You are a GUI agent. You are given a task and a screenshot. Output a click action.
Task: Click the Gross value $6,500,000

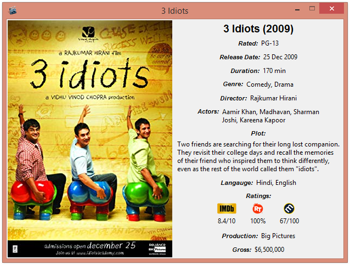(x=269, y=250)
